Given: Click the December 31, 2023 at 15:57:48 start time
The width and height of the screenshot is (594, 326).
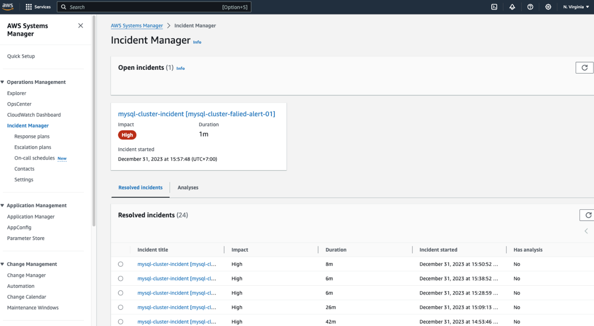Looking at the screenshot, I should [x=167, y=159].
